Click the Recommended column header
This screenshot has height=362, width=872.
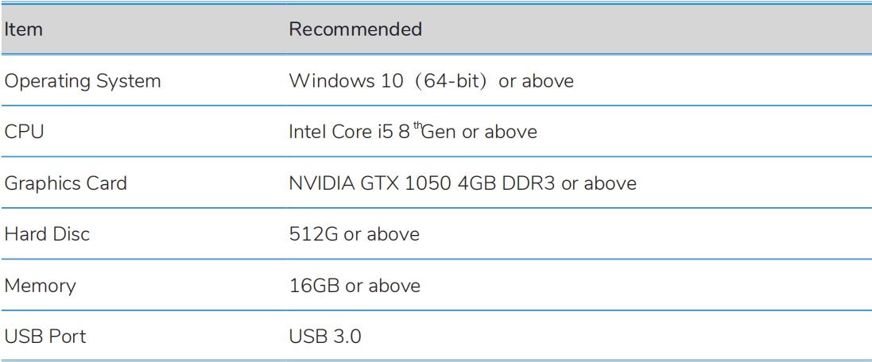coord(355,30)
